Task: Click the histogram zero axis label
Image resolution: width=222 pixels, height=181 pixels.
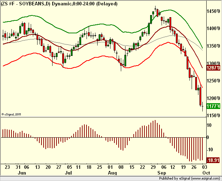Action: [208, 137]
